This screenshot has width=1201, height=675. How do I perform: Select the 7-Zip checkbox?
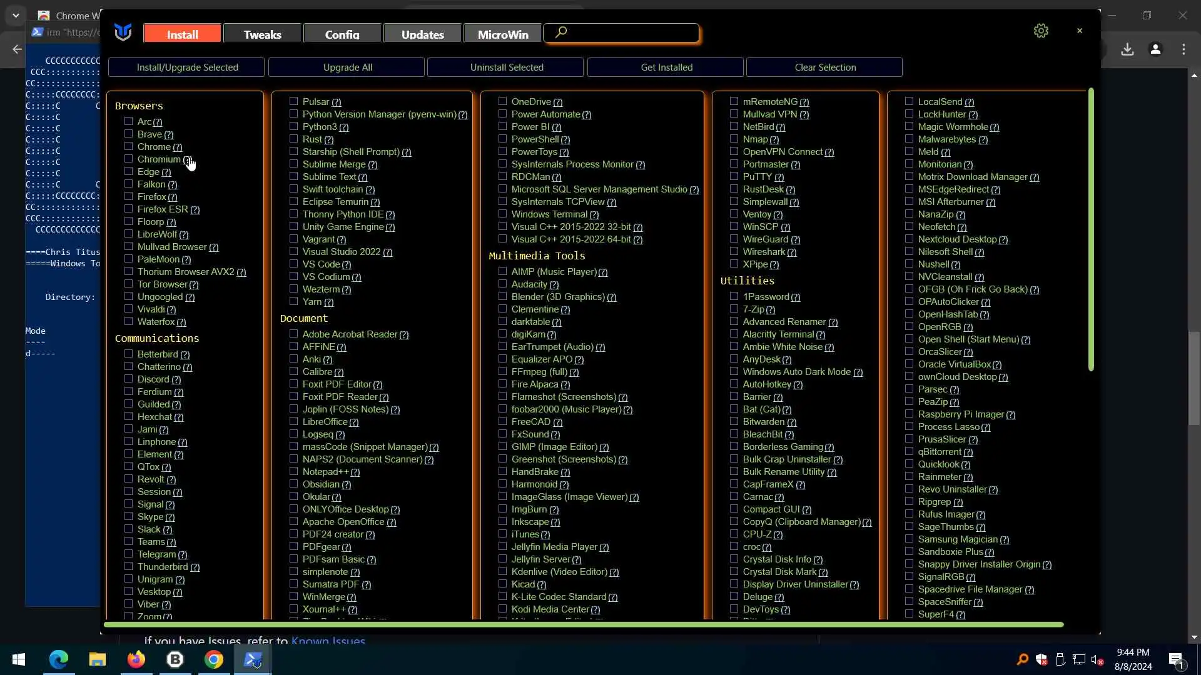734,309
